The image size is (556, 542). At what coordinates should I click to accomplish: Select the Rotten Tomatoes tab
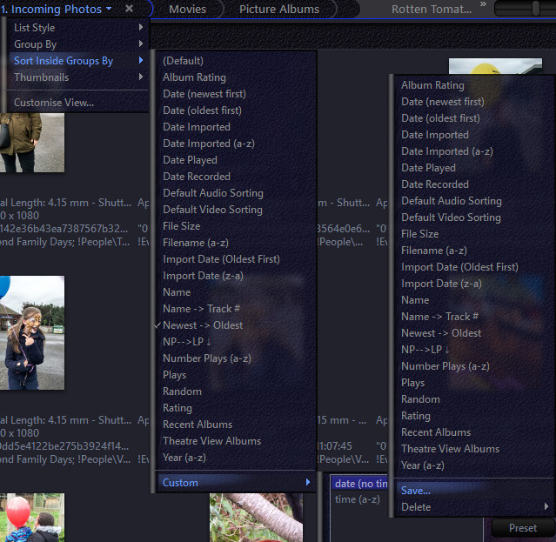point(432,10)
